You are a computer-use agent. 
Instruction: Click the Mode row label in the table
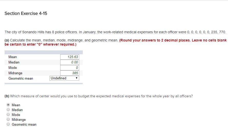pos(13,68)
